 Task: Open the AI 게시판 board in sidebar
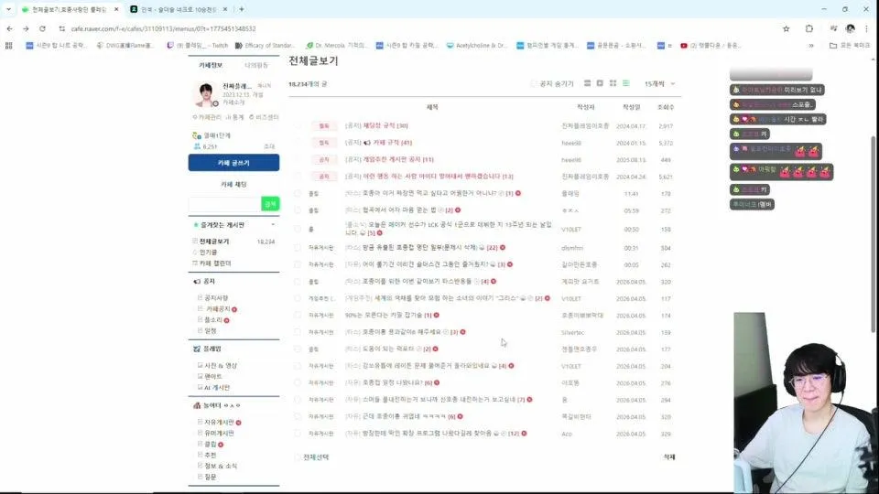point(217,388)
